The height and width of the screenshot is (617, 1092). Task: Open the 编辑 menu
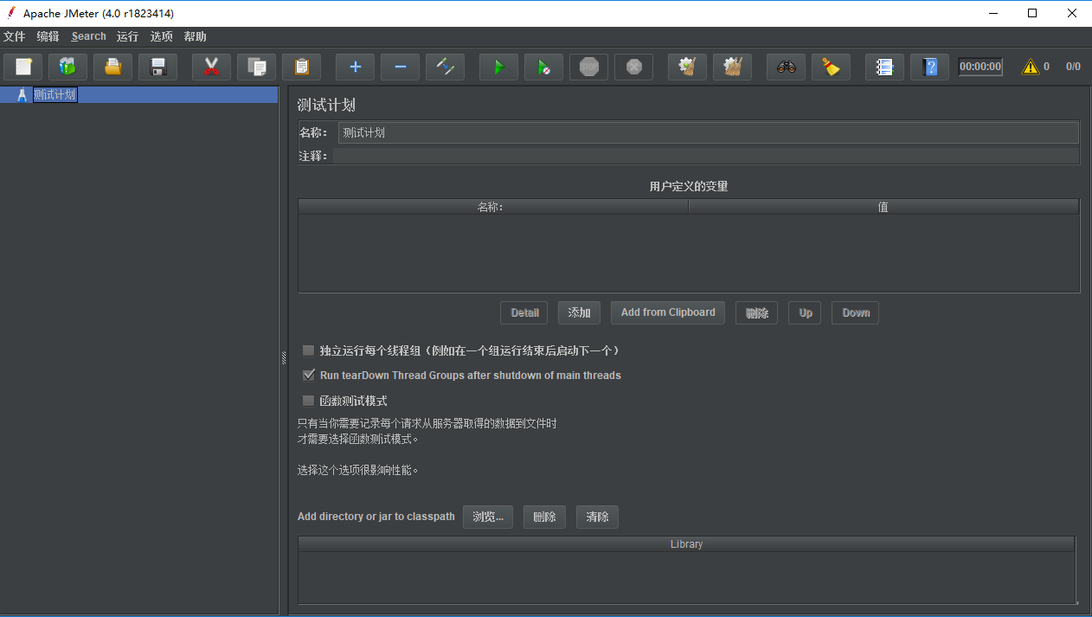click(48, 36)
